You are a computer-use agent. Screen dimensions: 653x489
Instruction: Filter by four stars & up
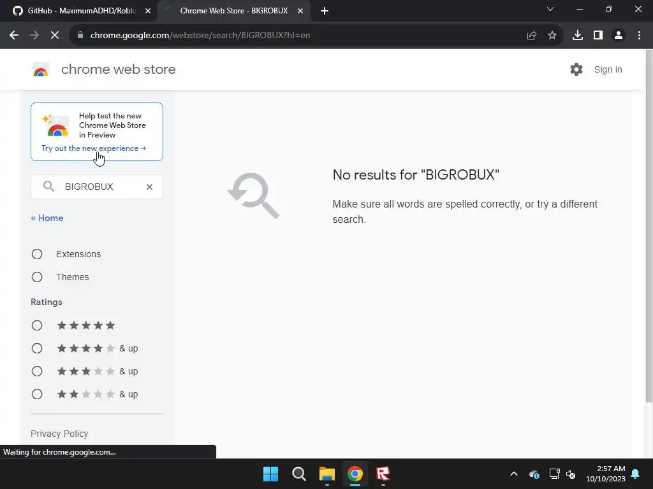pyautogui.click(x=37, y=348)
